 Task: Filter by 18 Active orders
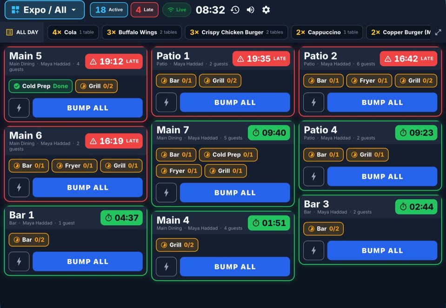click(x=109, y=10)
